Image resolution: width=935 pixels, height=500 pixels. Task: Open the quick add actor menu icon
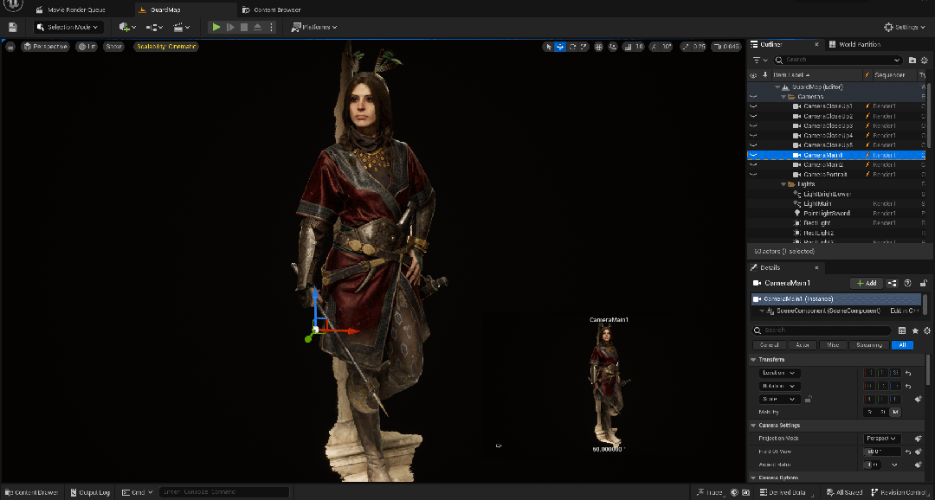[x=127, y=28]
